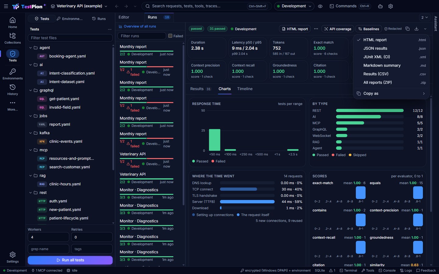Open the Veterinary API workspace dropdown

79,6
